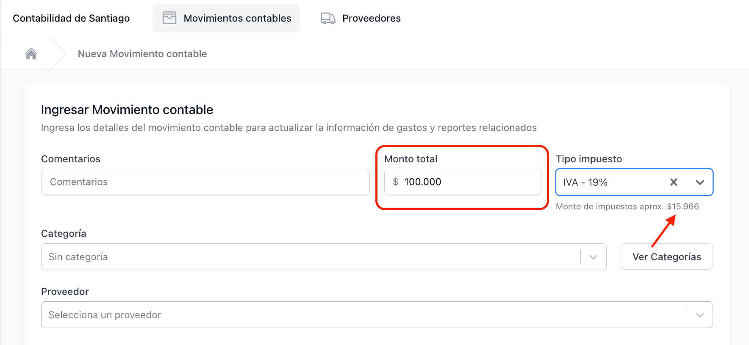Open the Categoría dropdown chevron
749x345 pixels.
pyautogui.click(x=593, y=257)
